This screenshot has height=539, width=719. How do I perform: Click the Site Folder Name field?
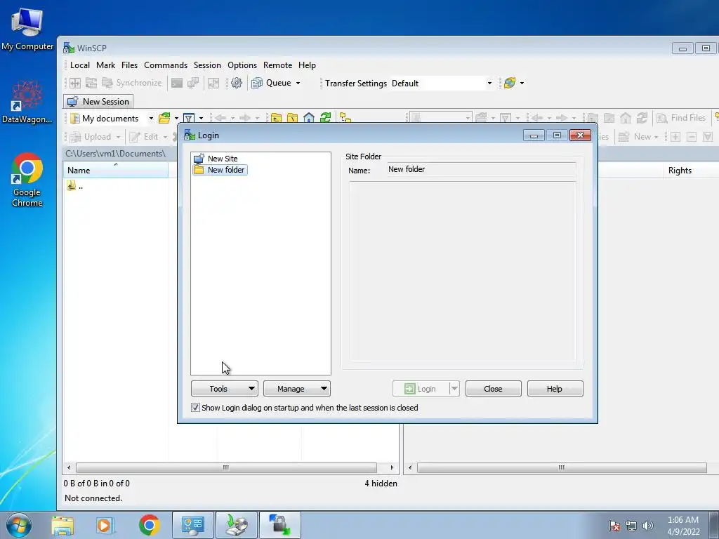coord(482,170)
